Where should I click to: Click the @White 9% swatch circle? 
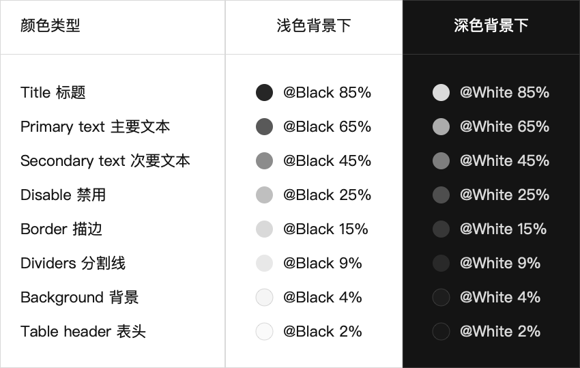point(441,263)
